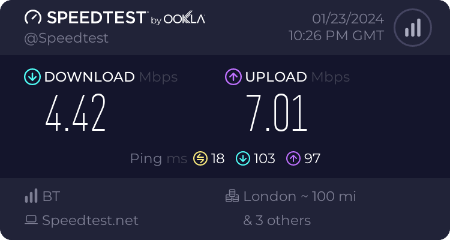Click the cyan download ping icon
450x240 pixels.
point(243,158)
